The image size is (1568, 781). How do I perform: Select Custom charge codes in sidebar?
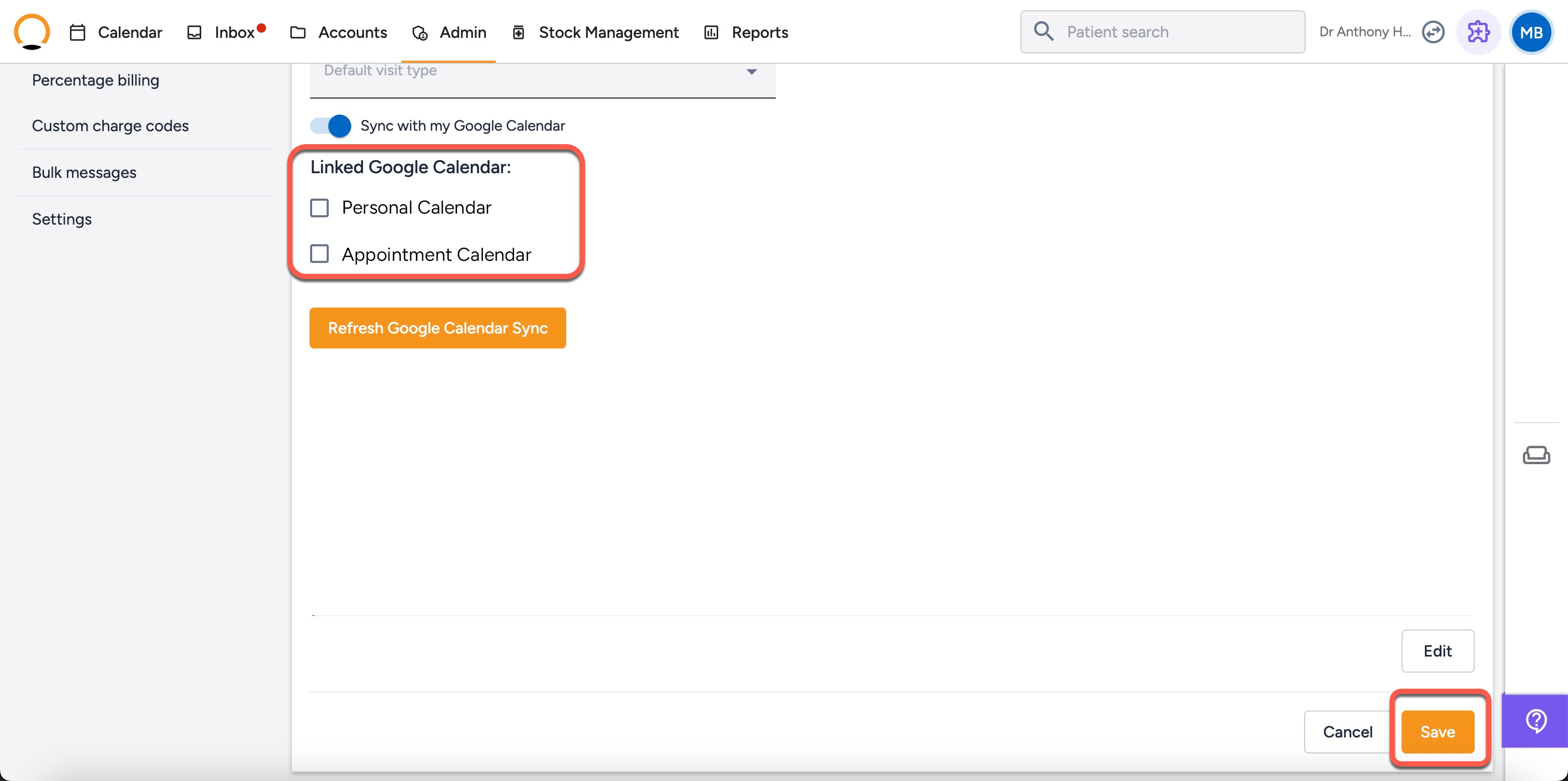[x=110, y=125]
